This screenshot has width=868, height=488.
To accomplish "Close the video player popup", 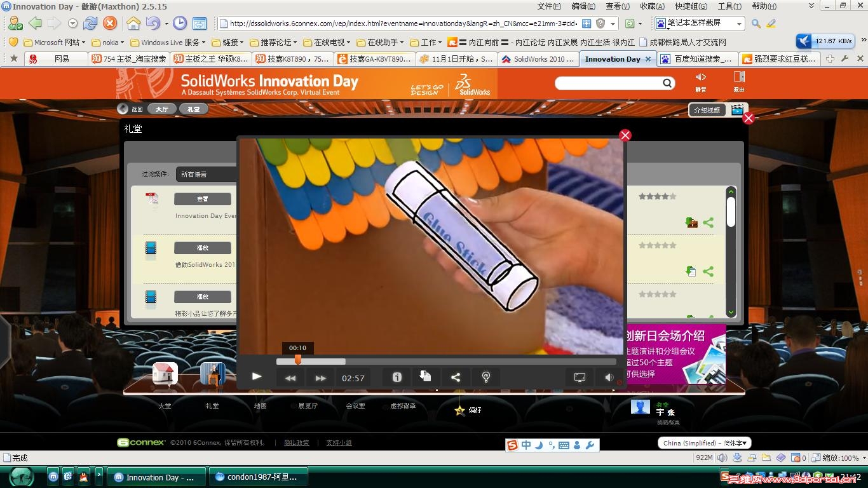I will coord(625,135).
